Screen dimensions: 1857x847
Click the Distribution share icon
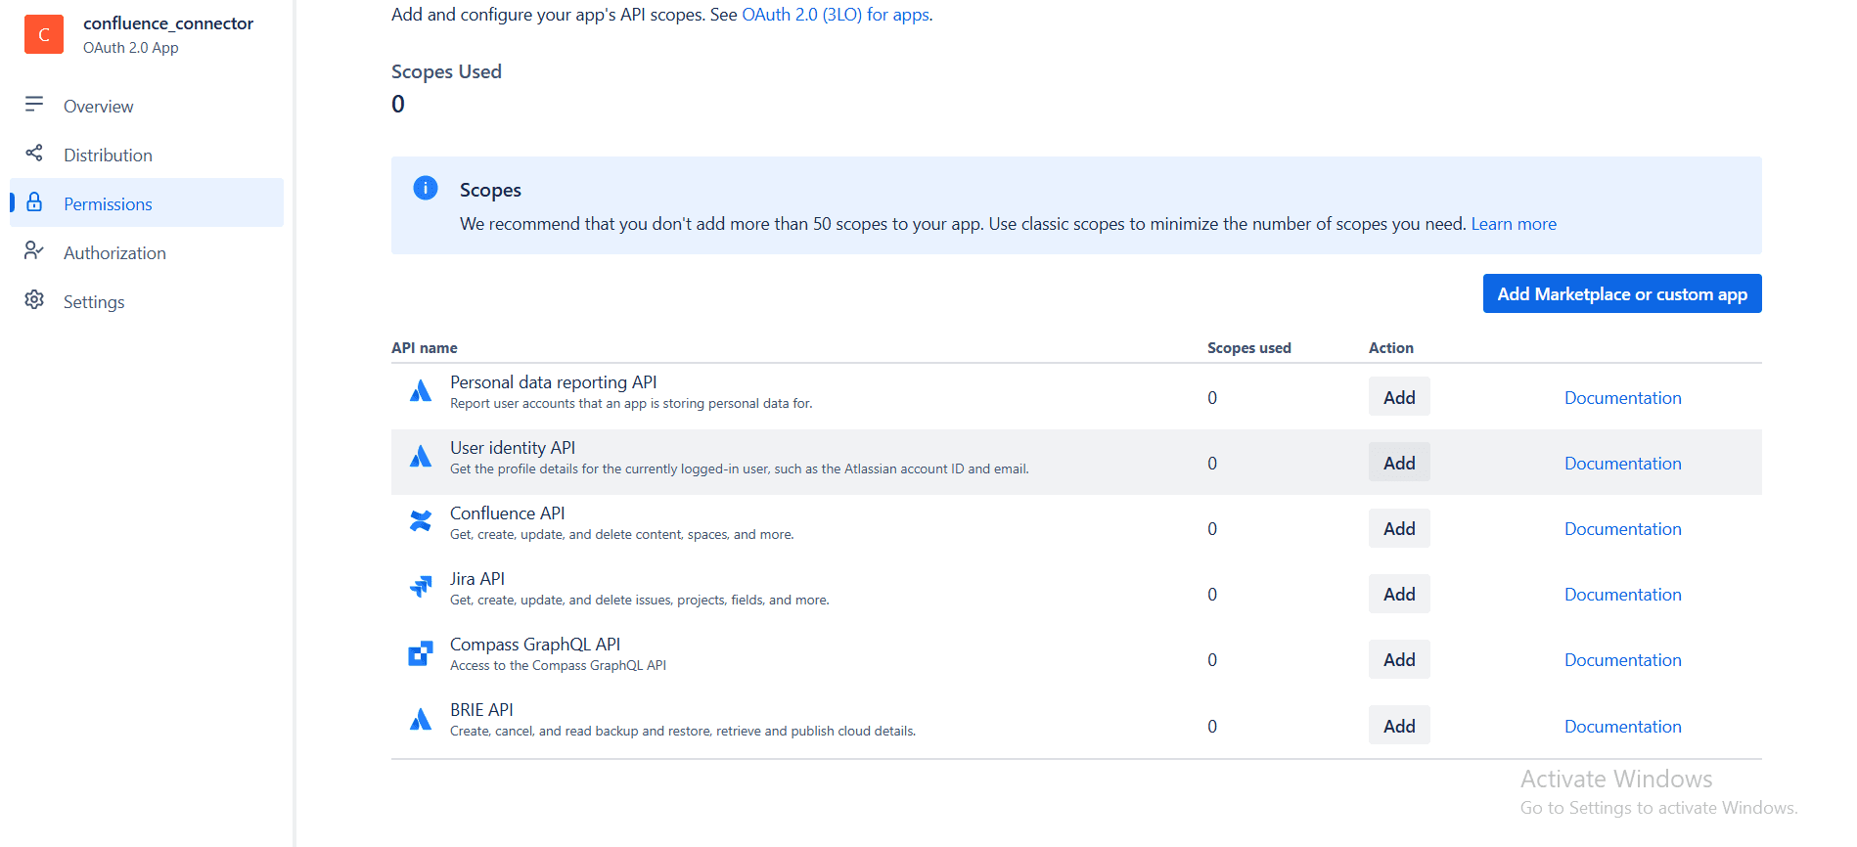(34, 153)
